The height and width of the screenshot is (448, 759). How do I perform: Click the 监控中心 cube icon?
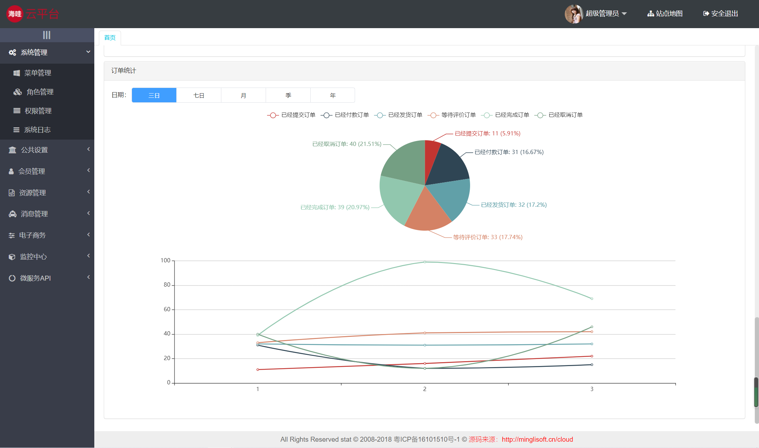point(12,257)
